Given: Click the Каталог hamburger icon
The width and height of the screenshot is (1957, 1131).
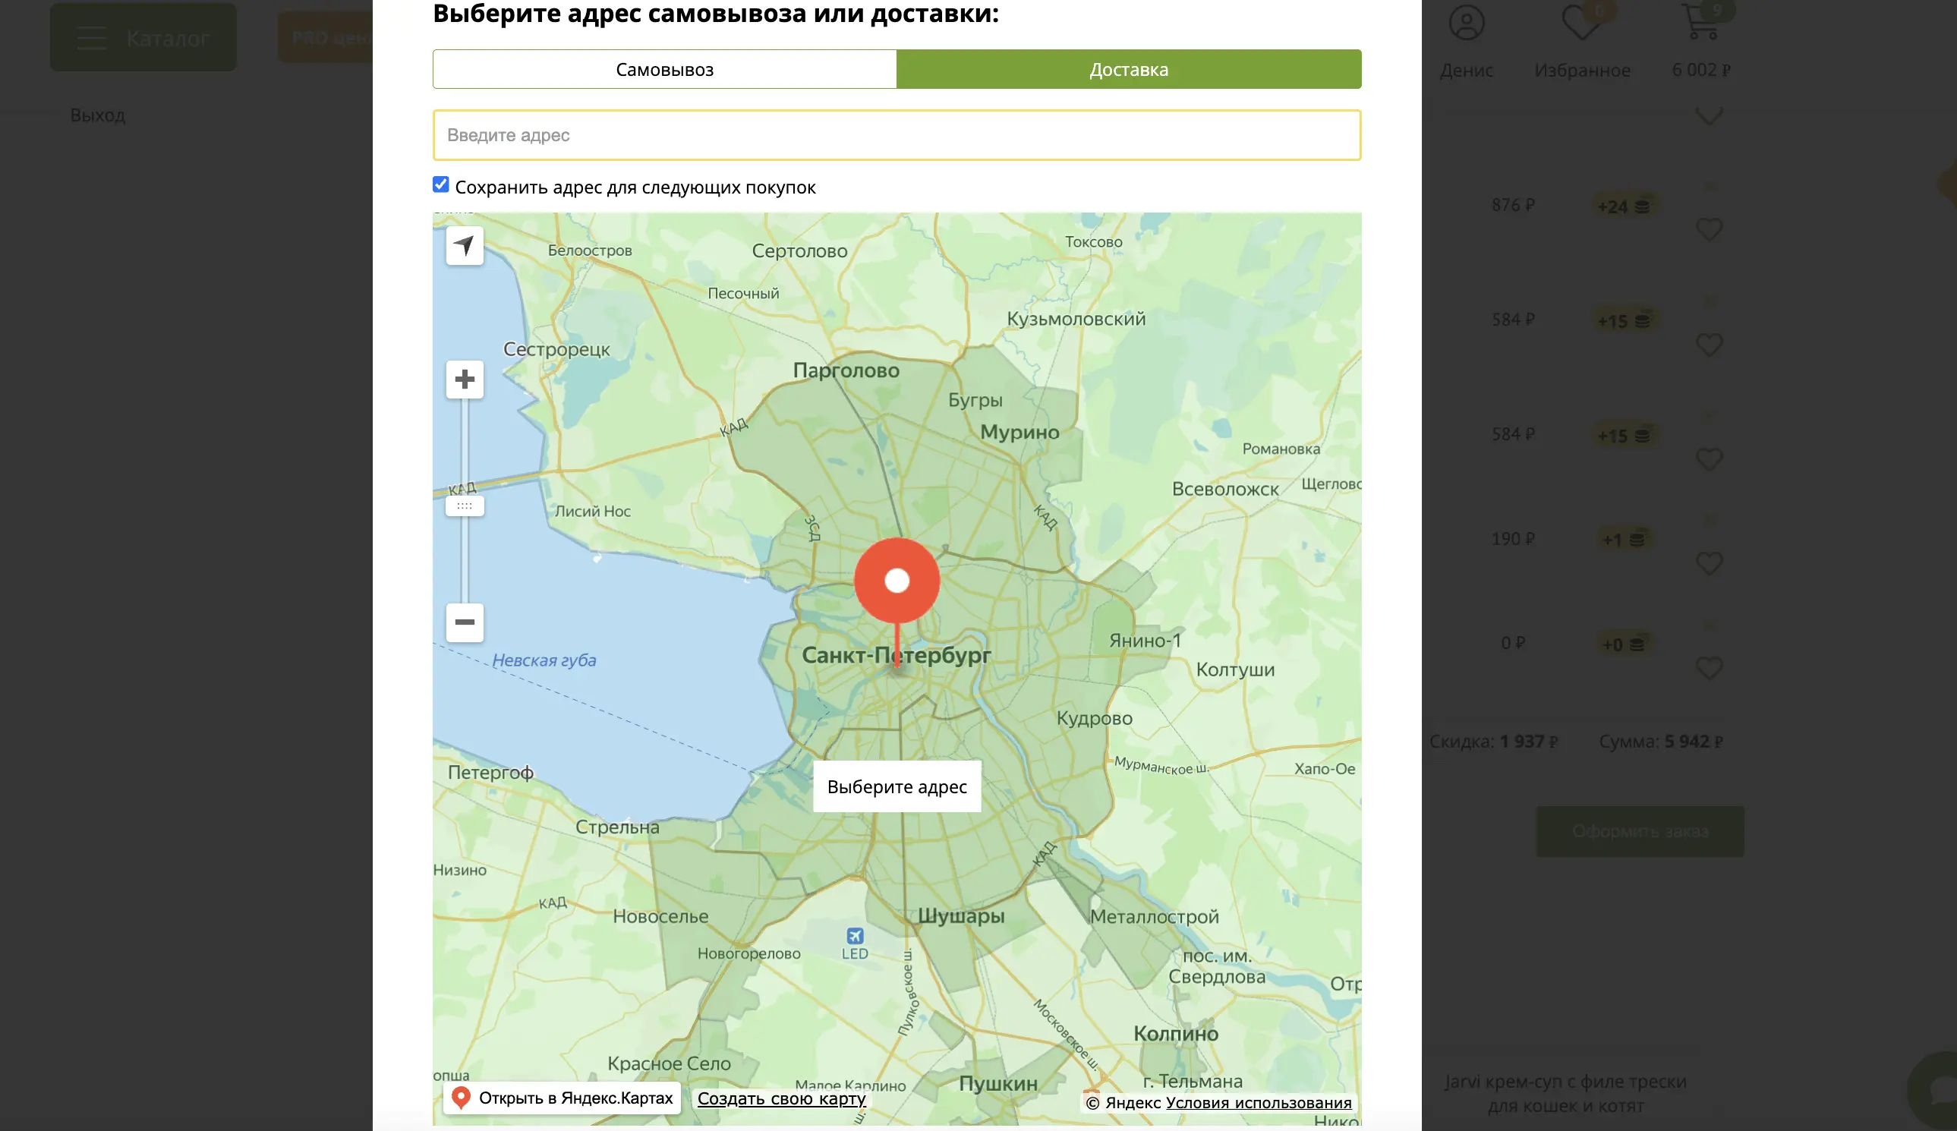Looking at the screenshot, I should (x=92, y=37).
